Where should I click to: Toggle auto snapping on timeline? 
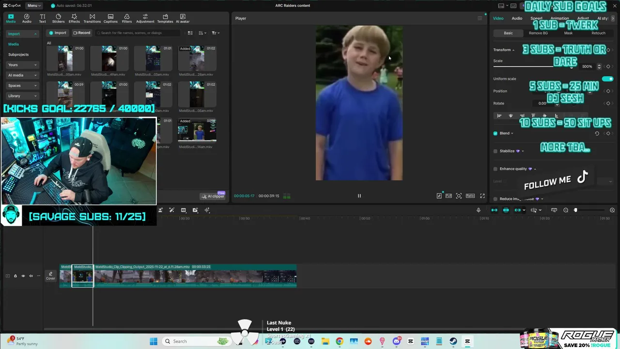tap(506, 210)
